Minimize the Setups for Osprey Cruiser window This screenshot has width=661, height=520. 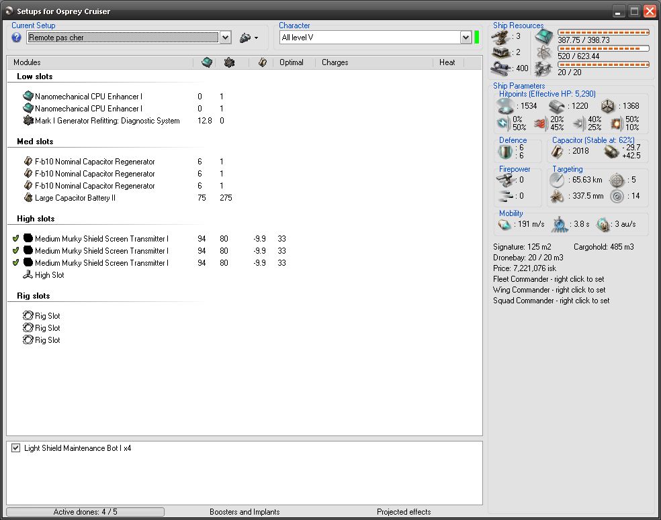618,11
